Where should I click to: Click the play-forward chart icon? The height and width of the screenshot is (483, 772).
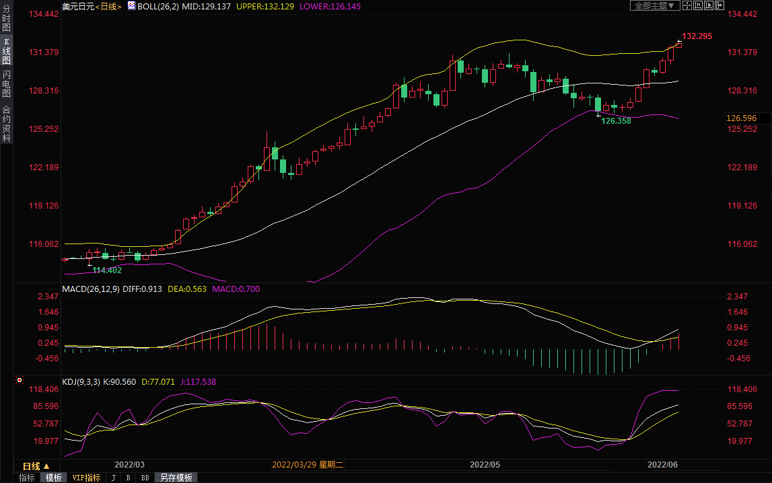pos(709,5)
